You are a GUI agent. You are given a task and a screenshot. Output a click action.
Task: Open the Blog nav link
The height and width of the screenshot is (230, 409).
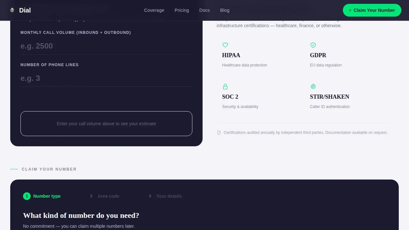(225, 10)
